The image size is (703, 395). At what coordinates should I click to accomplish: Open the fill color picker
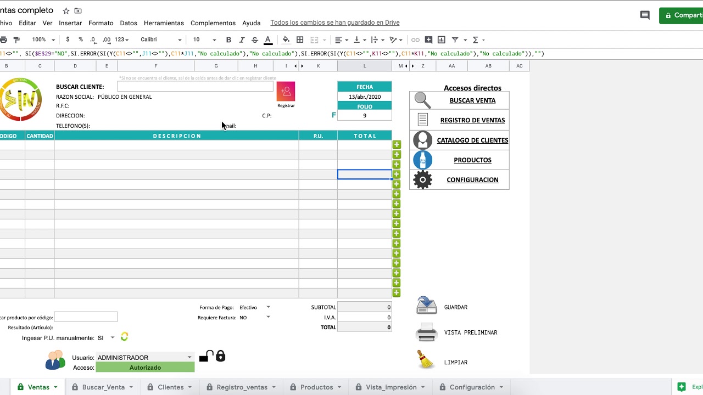pos(286,39)
